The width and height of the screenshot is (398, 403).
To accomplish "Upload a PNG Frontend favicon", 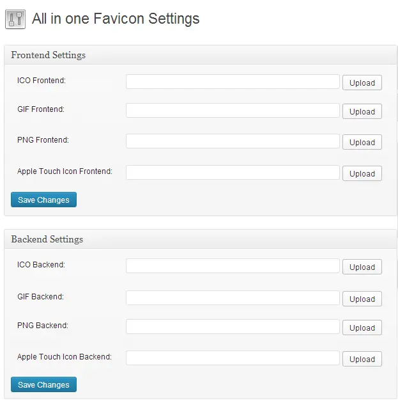I will click(362, 142).
